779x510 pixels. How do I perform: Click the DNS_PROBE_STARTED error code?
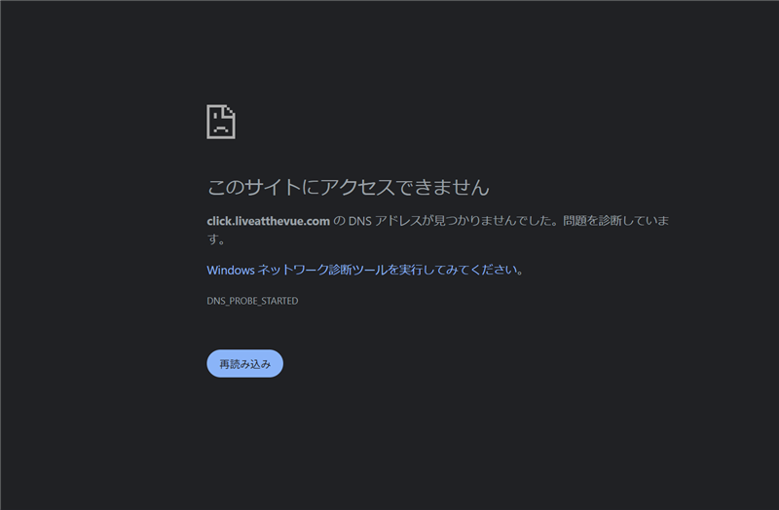pos(252,301)
